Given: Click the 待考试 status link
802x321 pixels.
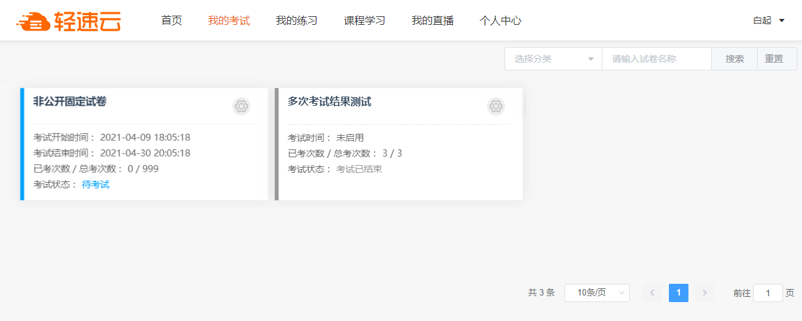Looking at the screenshot, I should [x=96, y=185].
